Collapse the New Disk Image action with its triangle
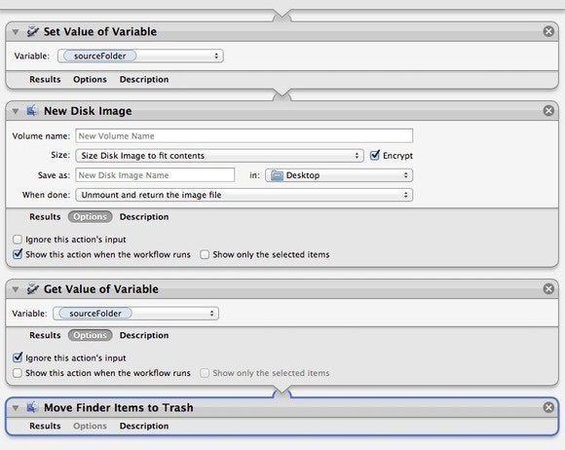This screenshot has height=450, width=565. [x=16, y=111]
